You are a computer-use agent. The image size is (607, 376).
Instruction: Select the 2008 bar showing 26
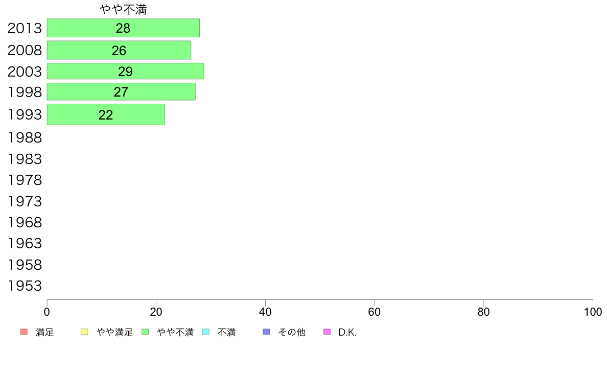click(x=119, y=50)
